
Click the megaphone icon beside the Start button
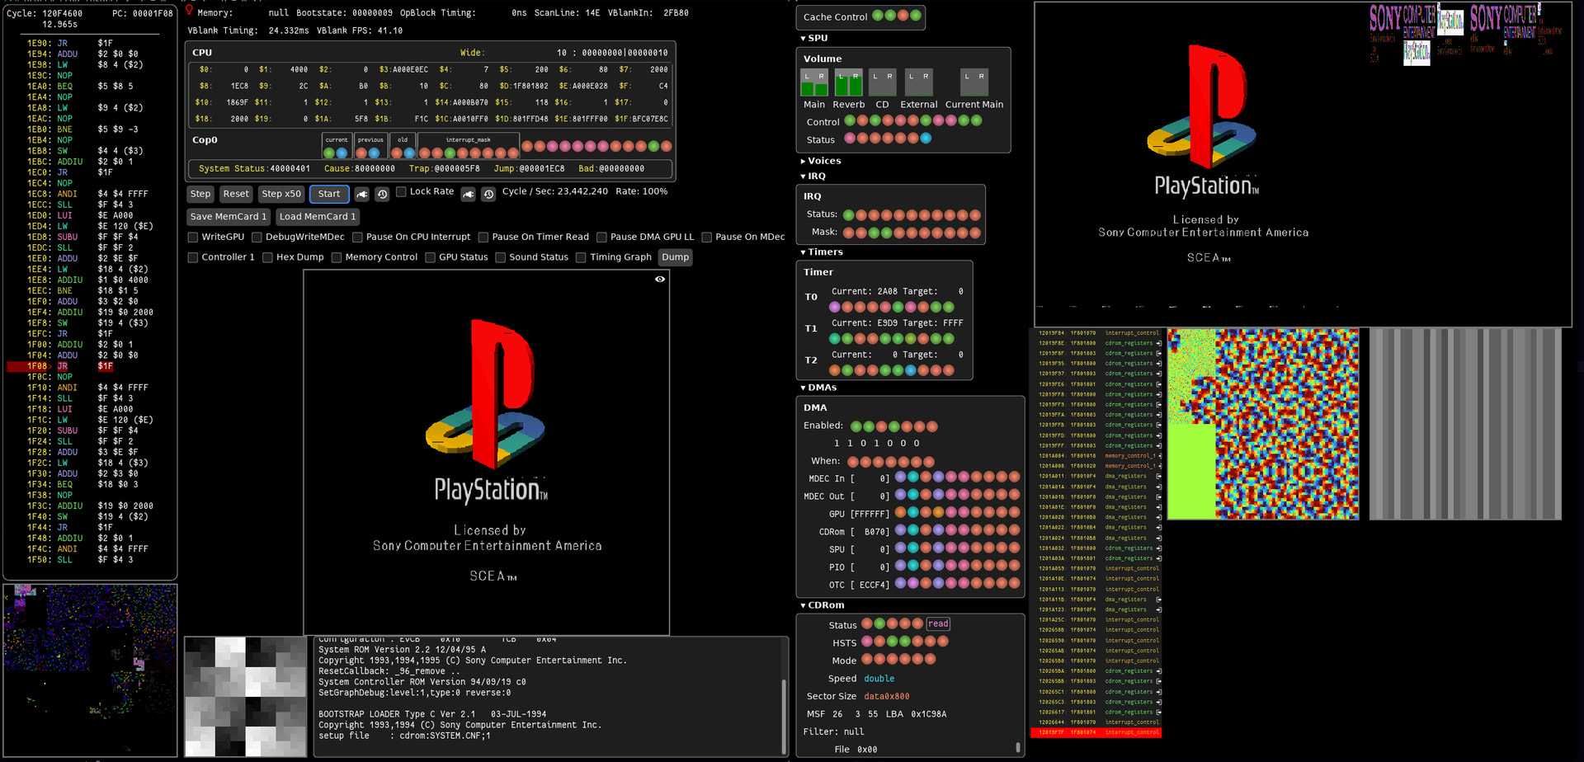point(361,195)
